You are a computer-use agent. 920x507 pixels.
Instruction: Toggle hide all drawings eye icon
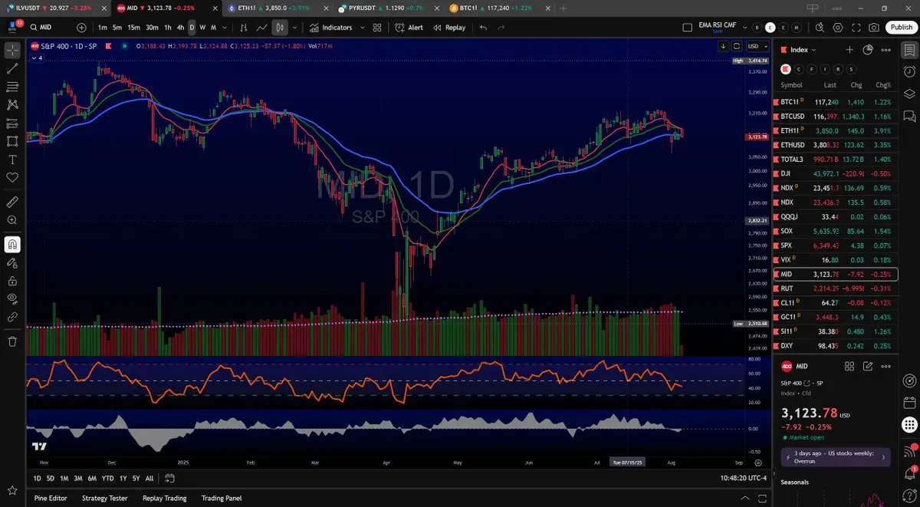(12, 298)
